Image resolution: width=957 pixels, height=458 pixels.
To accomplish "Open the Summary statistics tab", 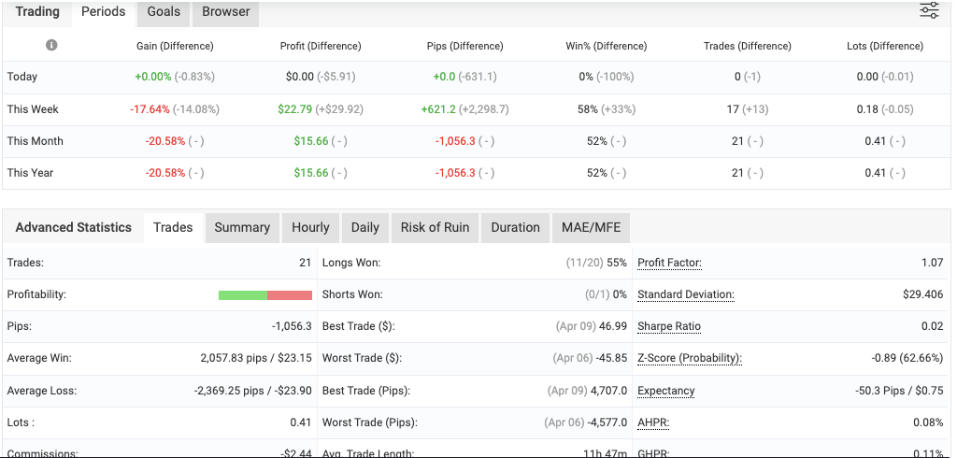I will coord(242,227).
